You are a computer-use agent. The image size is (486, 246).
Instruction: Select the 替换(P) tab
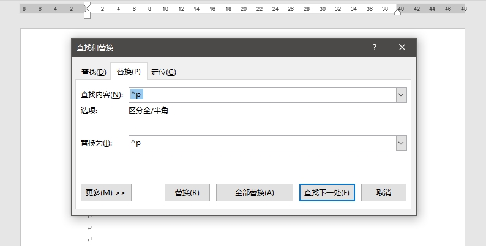[129, 72]
